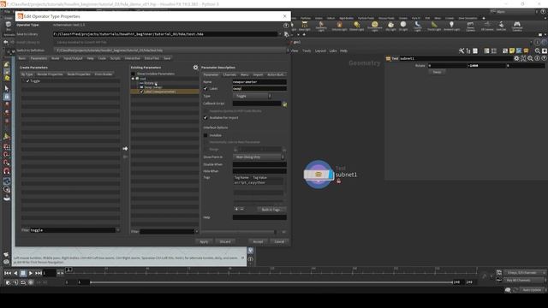Click the Play forward button
548x308 pixels.
coord(31,273)
